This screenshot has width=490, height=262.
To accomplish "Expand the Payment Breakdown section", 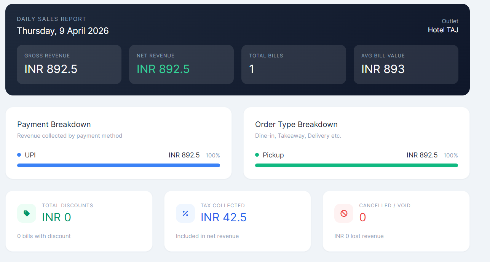I will pyautogui.click(x=54, y=124).
